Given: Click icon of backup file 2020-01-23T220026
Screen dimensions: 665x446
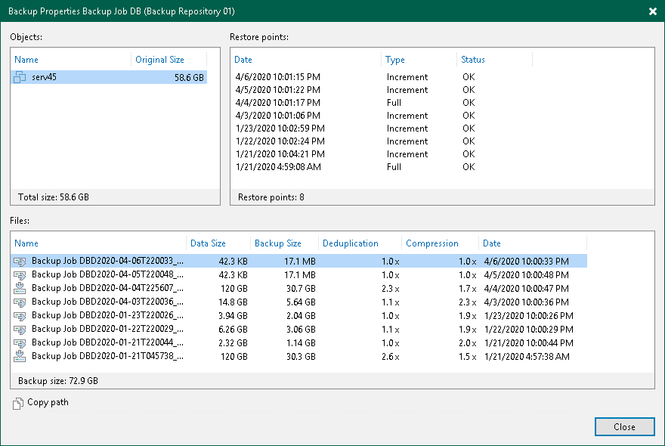Looking at the screenshot, I should pos(20,315).
